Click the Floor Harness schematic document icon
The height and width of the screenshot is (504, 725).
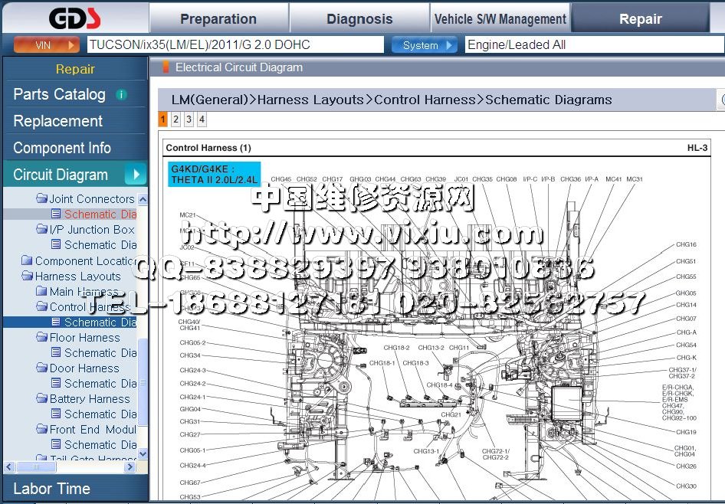click(56, 353)
